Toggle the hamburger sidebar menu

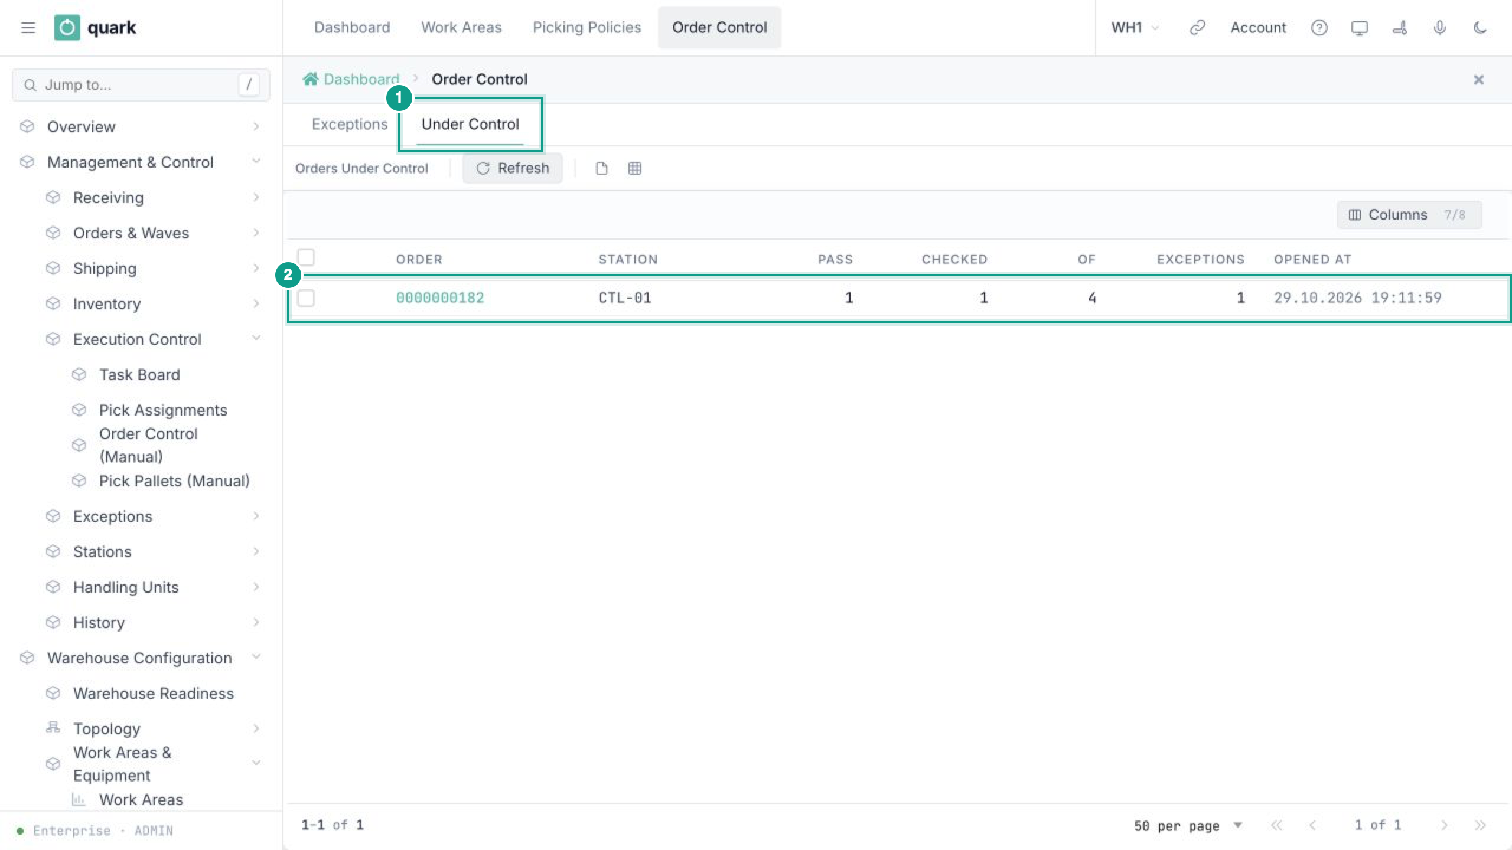tap(28, 28)
